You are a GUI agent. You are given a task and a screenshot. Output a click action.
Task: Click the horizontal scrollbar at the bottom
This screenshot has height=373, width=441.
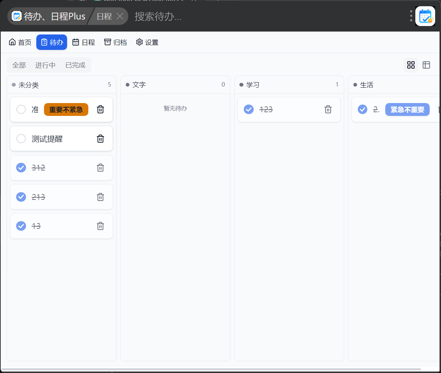coord(211,369)
